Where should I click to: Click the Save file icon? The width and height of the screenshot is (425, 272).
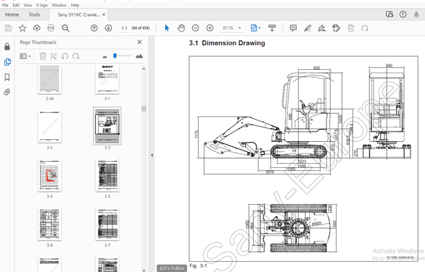[8, 28]
